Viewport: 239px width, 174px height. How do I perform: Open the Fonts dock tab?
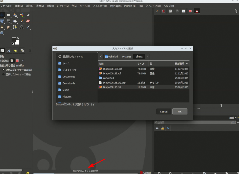point(170,11)
